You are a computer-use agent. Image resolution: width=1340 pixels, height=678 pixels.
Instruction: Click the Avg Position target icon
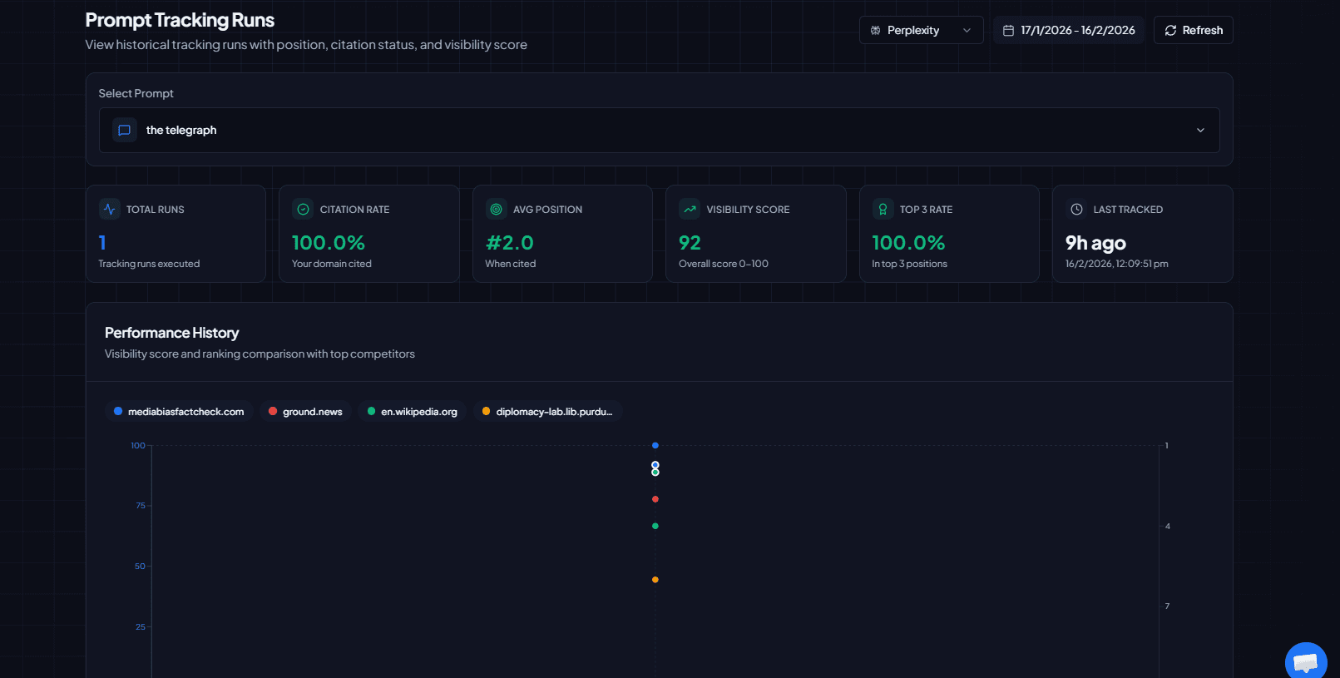tap(497, 210)
